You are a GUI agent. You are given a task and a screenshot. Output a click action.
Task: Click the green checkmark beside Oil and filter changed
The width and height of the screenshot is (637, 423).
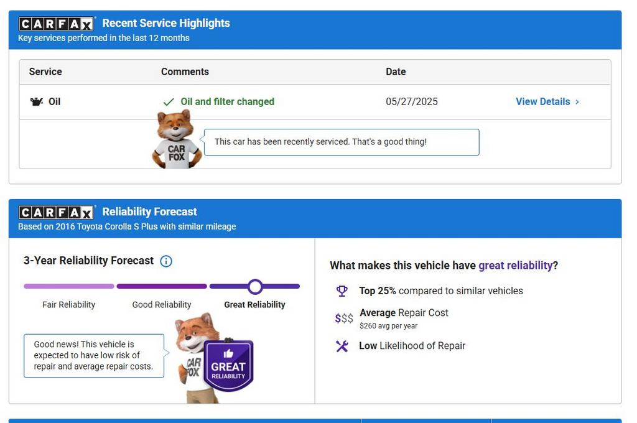click(x=168, y=102)
